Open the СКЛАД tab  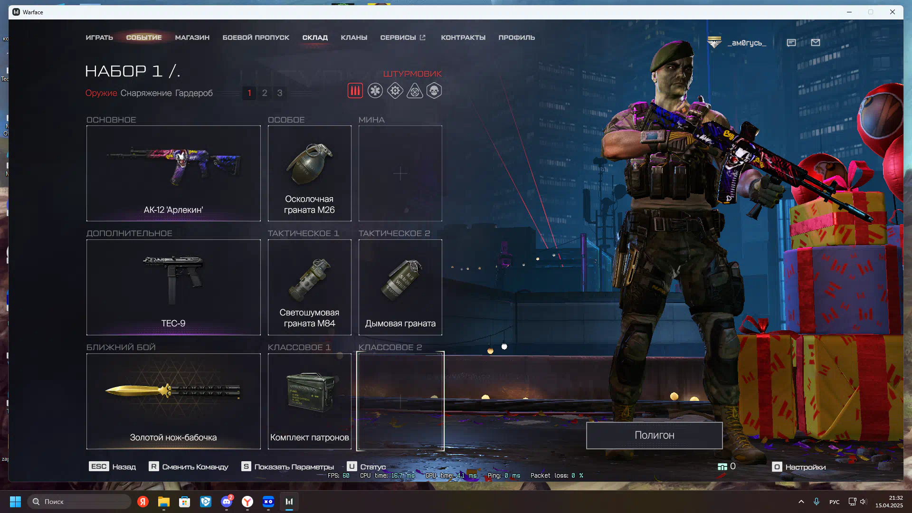point(315,38)
